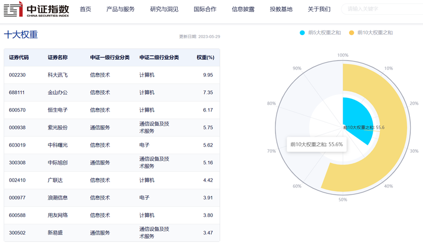This screenshot has height=245, width=423.
Task: Open the 研究与洞见 menu
Action: (x=164, y=9)
